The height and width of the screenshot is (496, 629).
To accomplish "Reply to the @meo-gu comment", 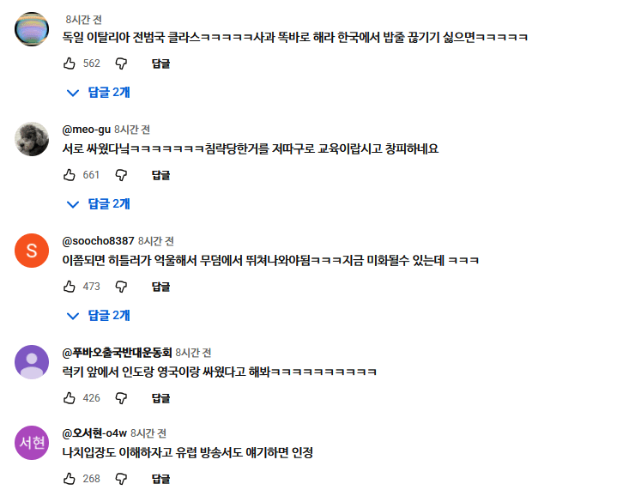I will 160,175.
